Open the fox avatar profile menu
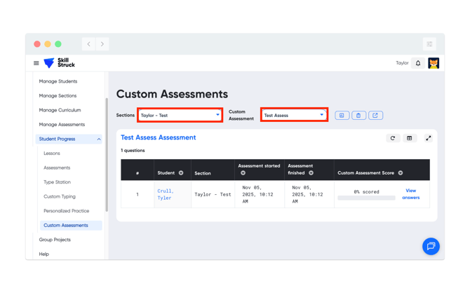The height and width of the screenshot is (293, 470). pos(434,63)
